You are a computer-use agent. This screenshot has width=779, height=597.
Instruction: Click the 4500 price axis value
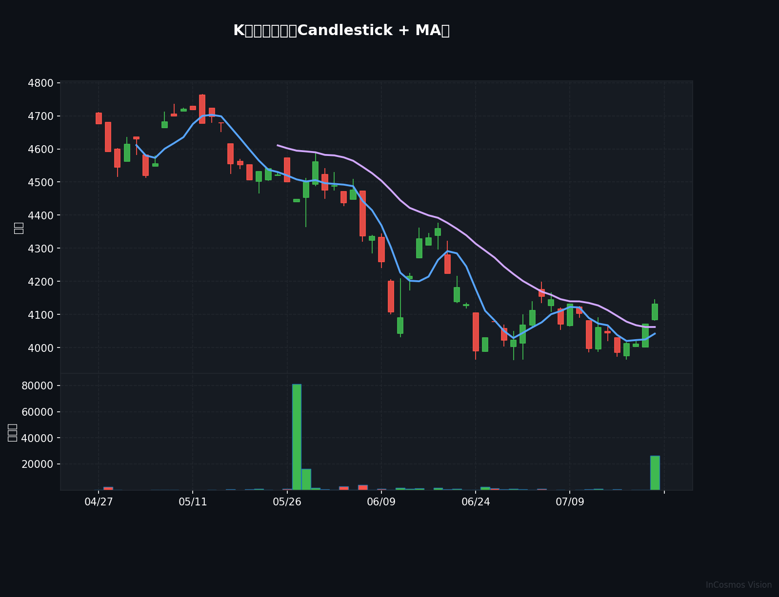pos(41,182)
